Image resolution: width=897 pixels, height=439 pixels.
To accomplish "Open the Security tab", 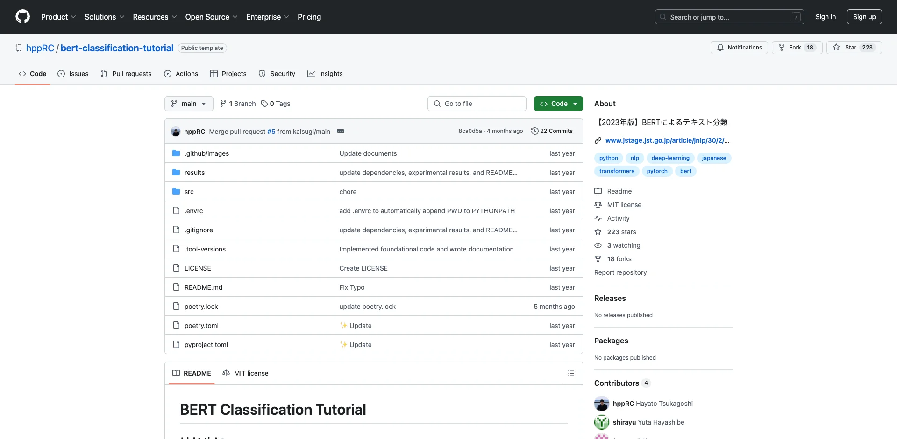I will point(277,74).
